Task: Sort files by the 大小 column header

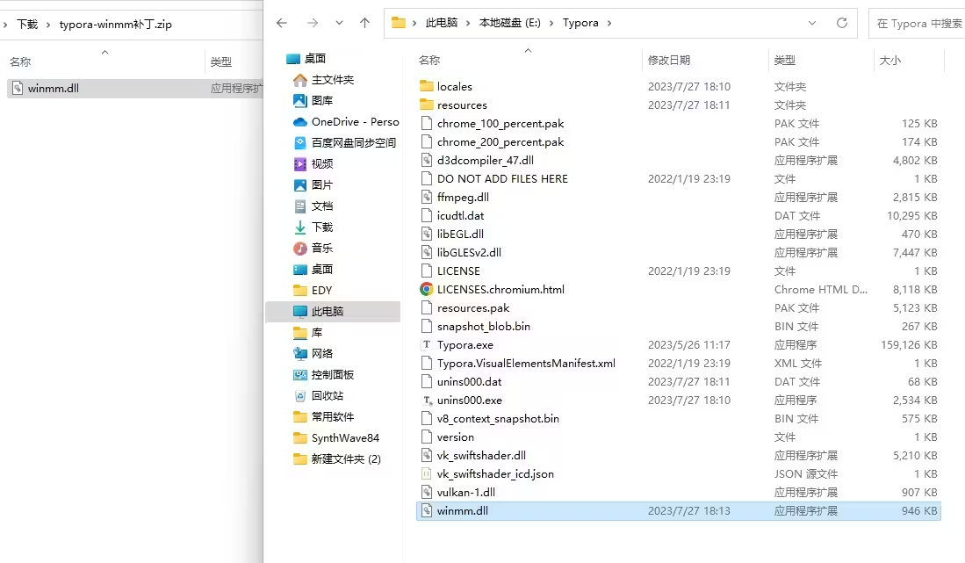Action: [x=889, y=61]
